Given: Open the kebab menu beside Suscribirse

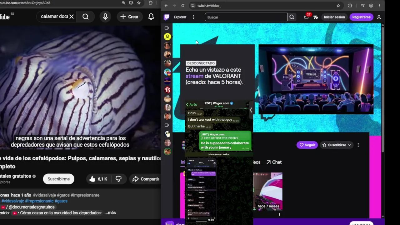Looking at the screenshot, I should pyautogui.click(x=358, y=145).
